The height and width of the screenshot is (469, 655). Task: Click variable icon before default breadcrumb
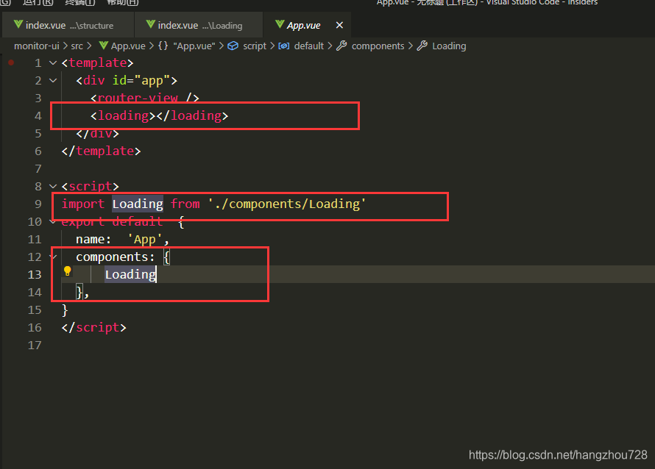click(x=284, y=46)
